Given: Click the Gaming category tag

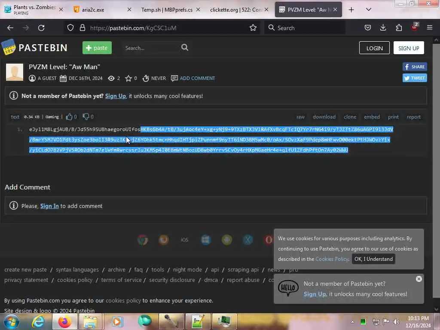Looking at the screenshot, I should 52,117.
